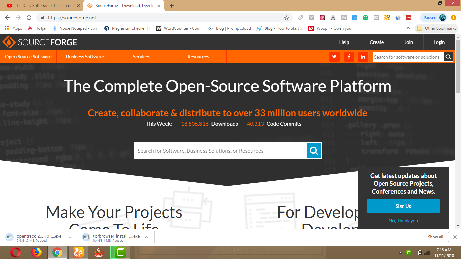Click the magnifying glass to search software
Screen dimensions: 461x259
pos(449,57)
